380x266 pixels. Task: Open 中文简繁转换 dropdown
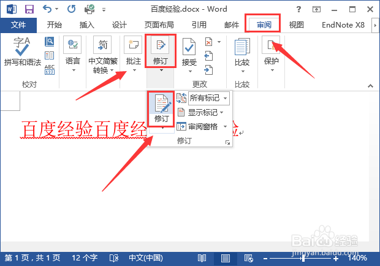point(103,55)
